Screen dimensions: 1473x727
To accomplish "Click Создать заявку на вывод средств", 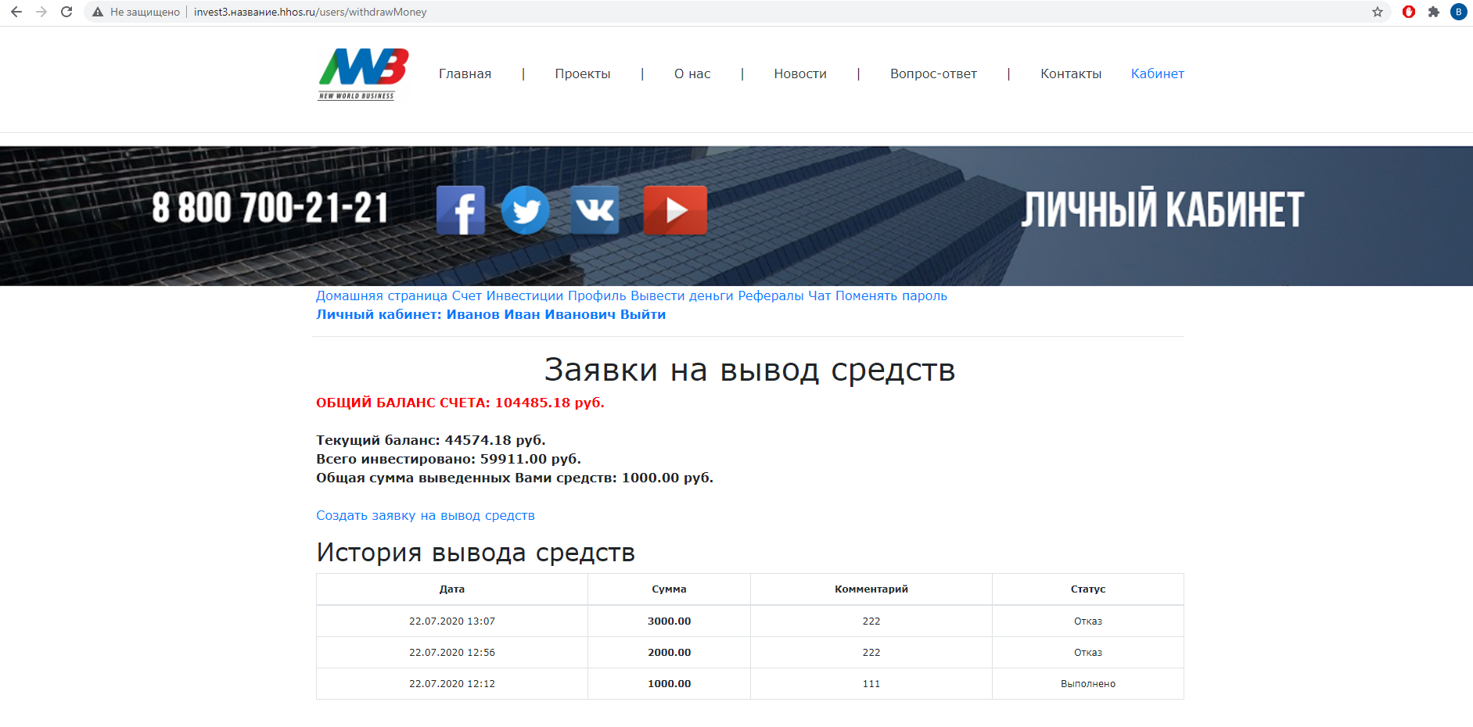I will [x=426, y=516].
